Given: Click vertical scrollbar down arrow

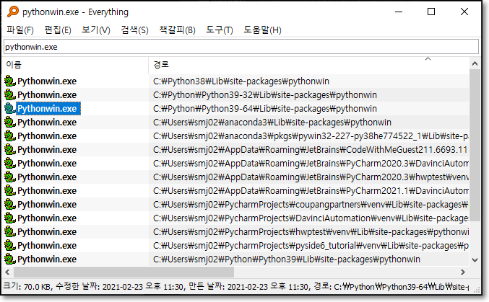Looking at the screenshot, I should [x=475, y=260].
